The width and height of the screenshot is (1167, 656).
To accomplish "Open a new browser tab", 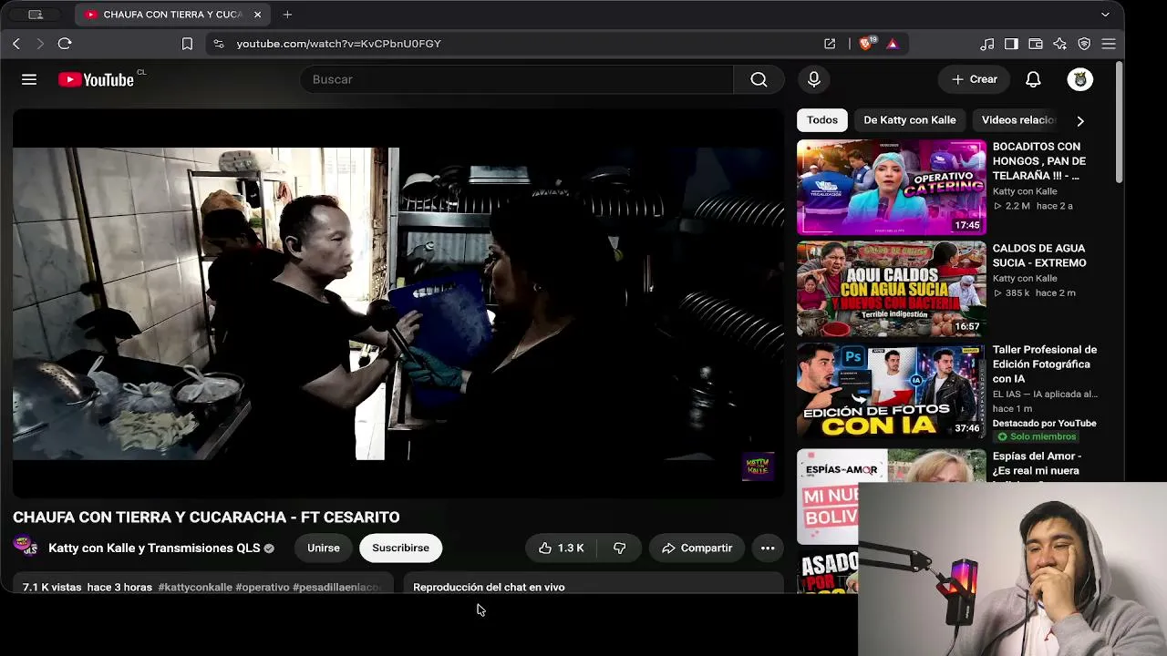I will click(287, 15).
